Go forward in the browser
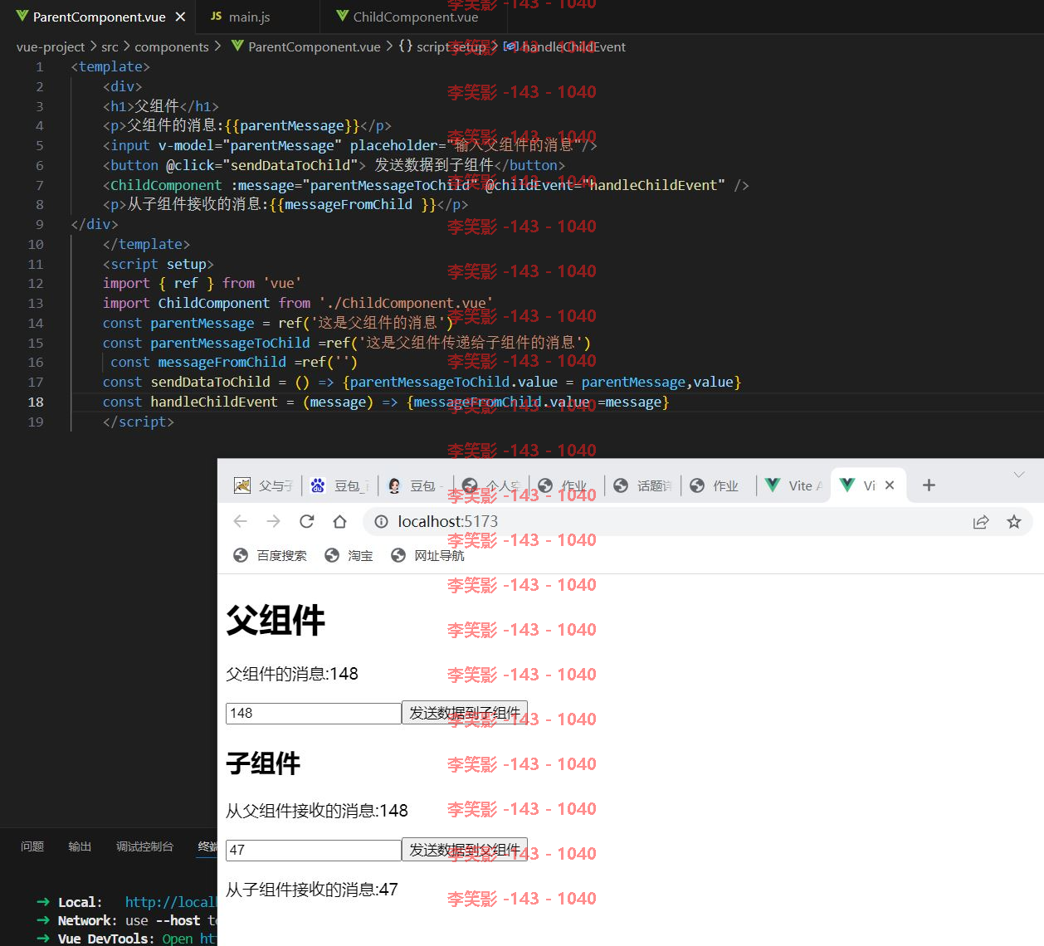Screen dimensions: 1044x946 point(273,521)
